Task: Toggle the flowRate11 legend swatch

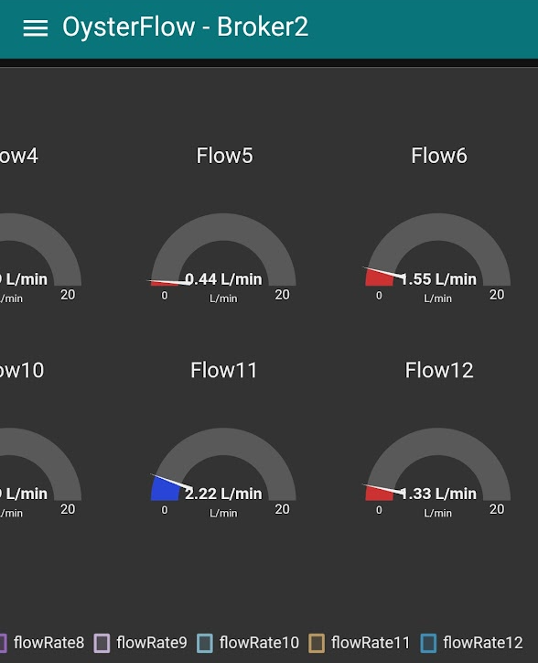Action: 317,643
